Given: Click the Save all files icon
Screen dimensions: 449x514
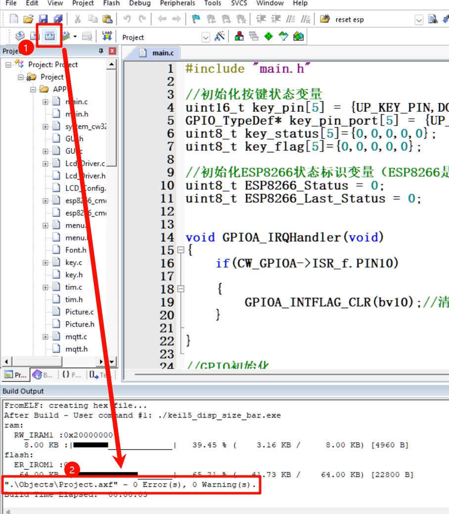Looking at the screenshot, I should click(58, 19).
